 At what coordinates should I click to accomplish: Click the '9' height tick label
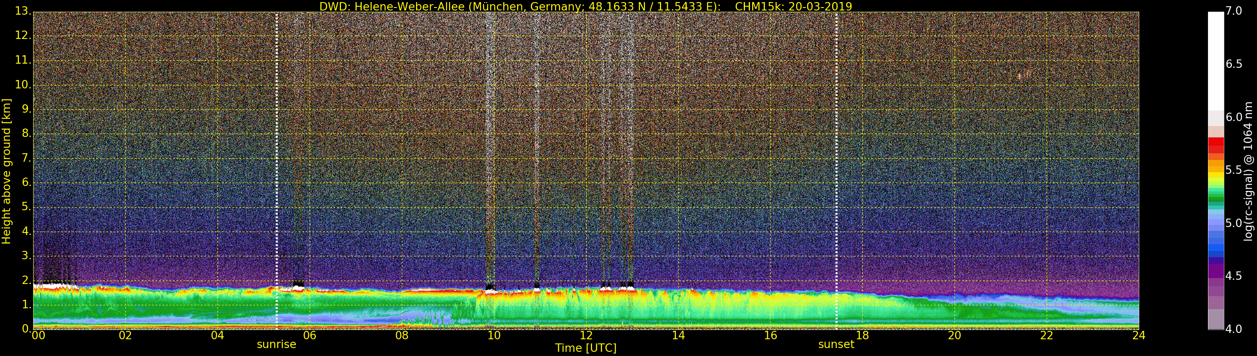click(x=27, y=109)
